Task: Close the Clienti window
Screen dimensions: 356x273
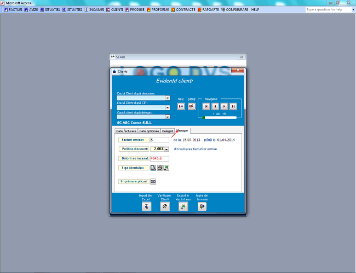Action: point(238,70)
